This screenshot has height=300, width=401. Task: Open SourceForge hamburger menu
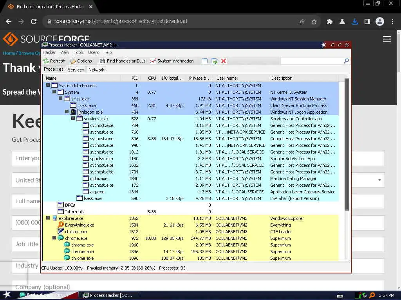pyautogui.click(x=387, y=39)
